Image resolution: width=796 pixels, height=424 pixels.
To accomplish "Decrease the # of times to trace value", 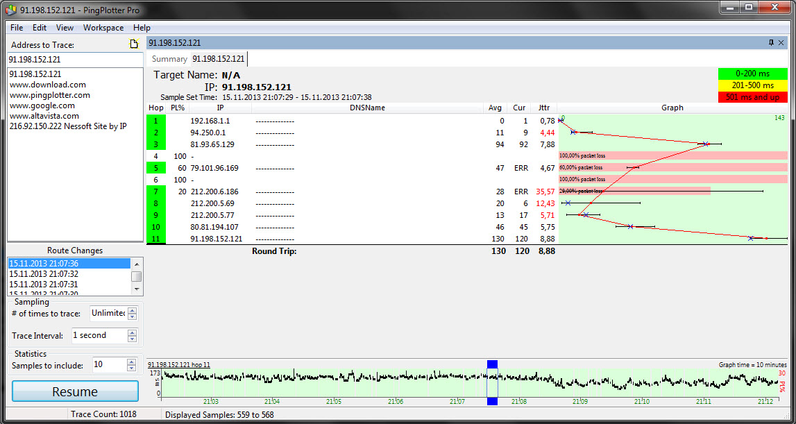I will coord(132,317).
